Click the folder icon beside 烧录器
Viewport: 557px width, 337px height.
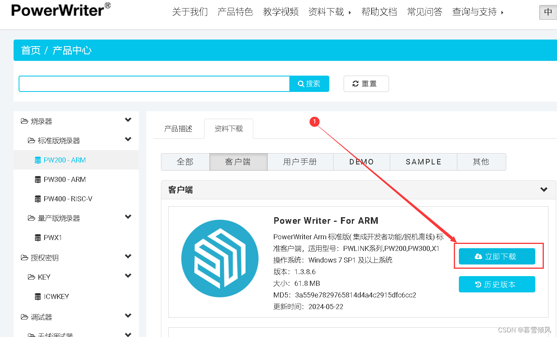click(x=24, y=121)
